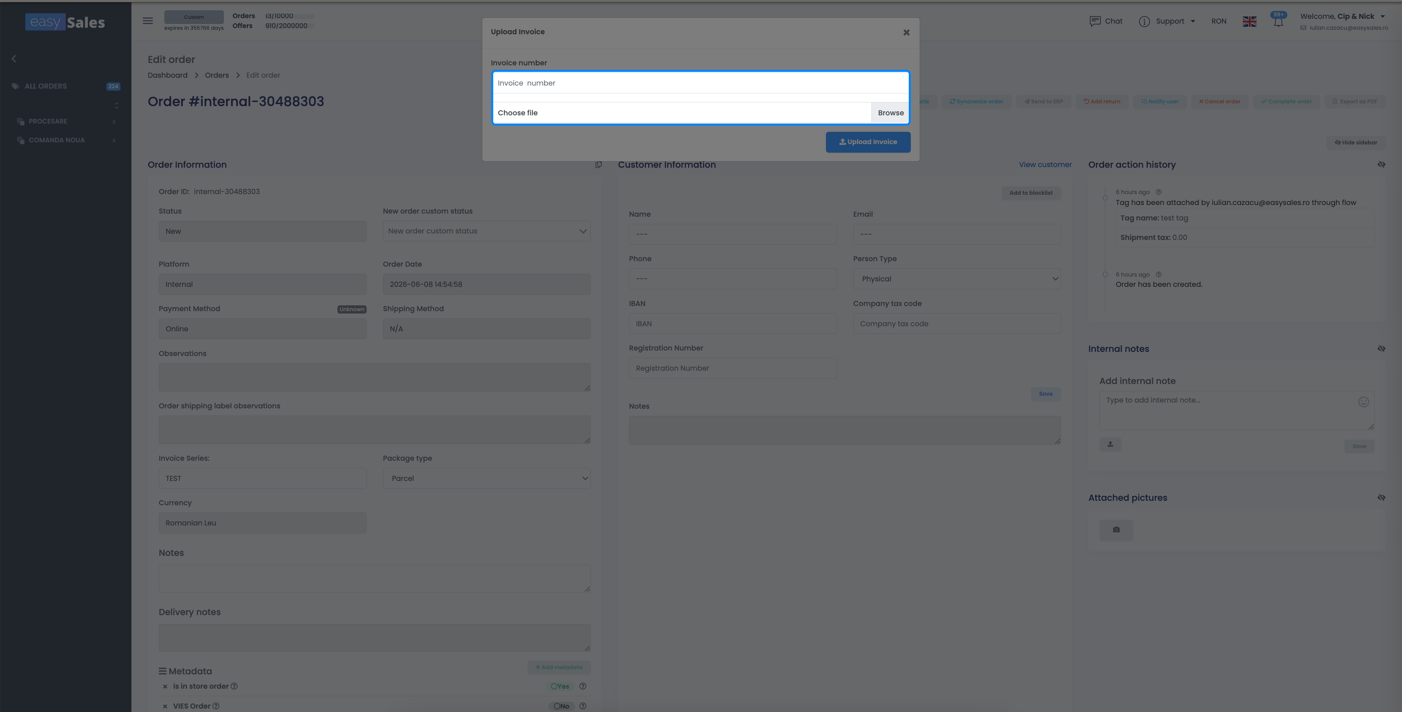Switch language via UK flag
This screenshot has height=712, width=1402.
pyautogui.click(x=1249, y=21)
